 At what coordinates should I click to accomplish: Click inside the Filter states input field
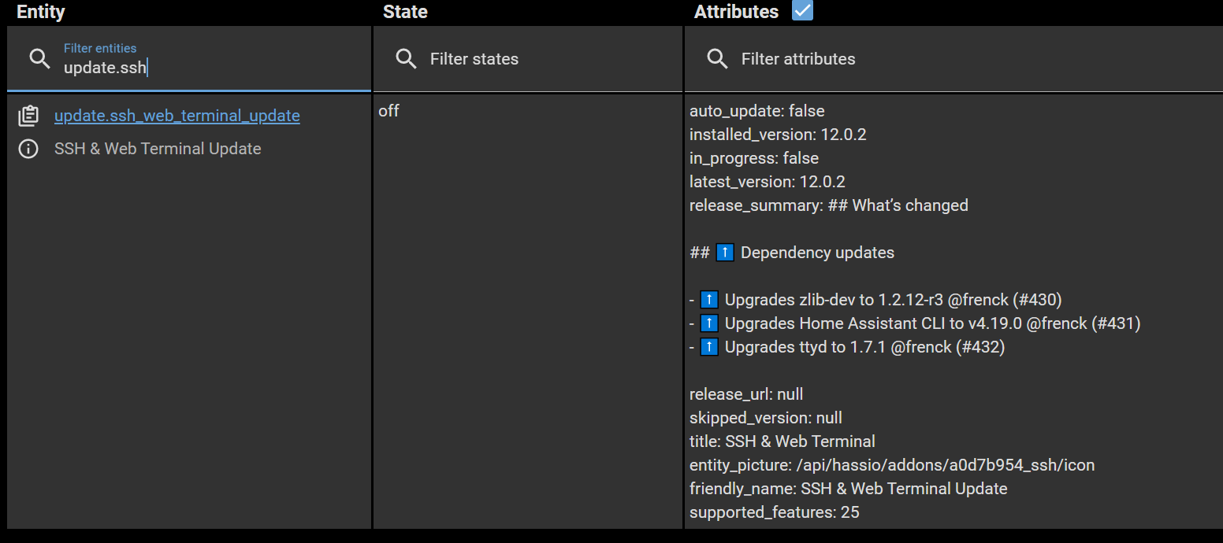pyautogui.click(x=512, y=58)
